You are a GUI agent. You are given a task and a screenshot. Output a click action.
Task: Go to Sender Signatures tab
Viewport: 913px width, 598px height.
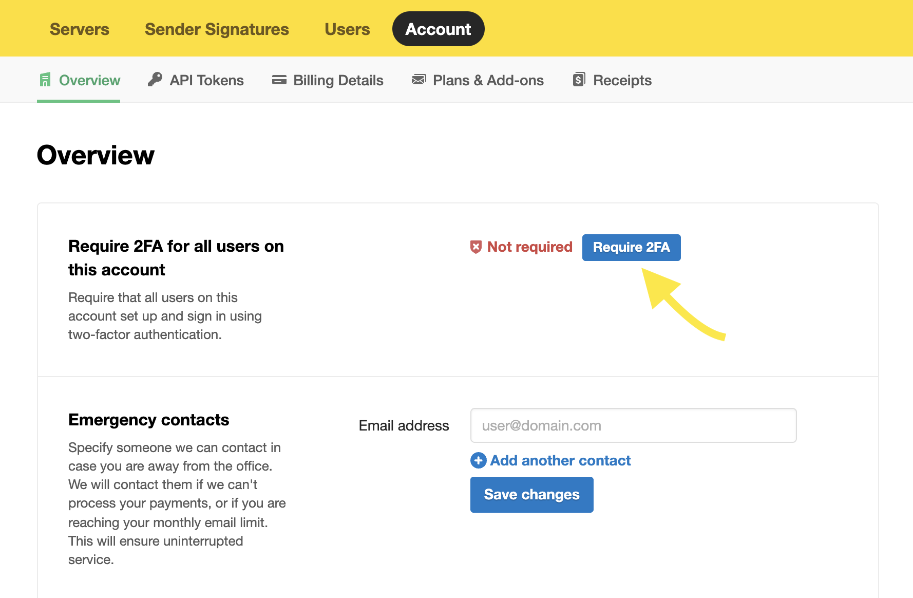[x=217, y=29]
